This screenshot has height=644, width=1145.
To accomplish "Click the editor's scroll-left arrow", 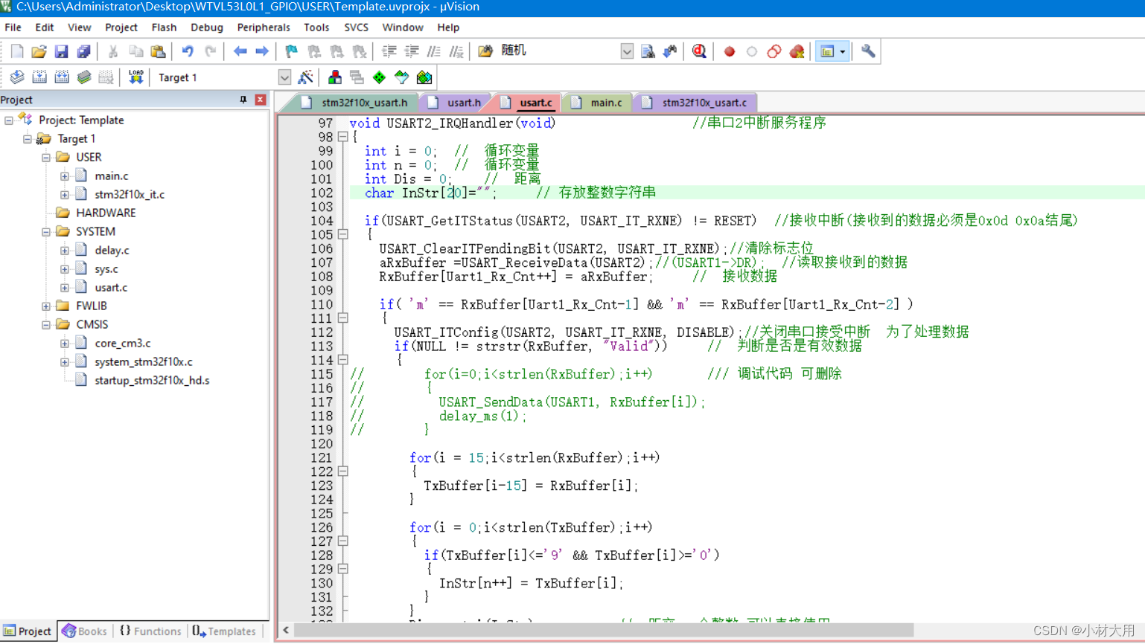I will pyautogui.click(x=286, y=631).
